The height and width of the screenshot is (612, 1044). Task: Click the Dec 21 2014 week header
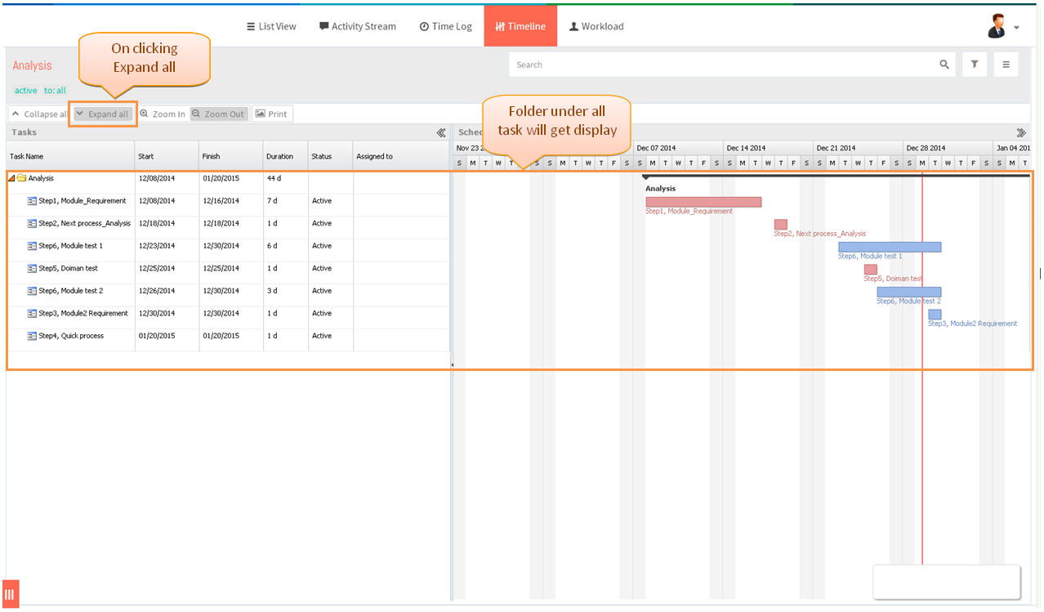pyautogui.click(x=858, y=148)
